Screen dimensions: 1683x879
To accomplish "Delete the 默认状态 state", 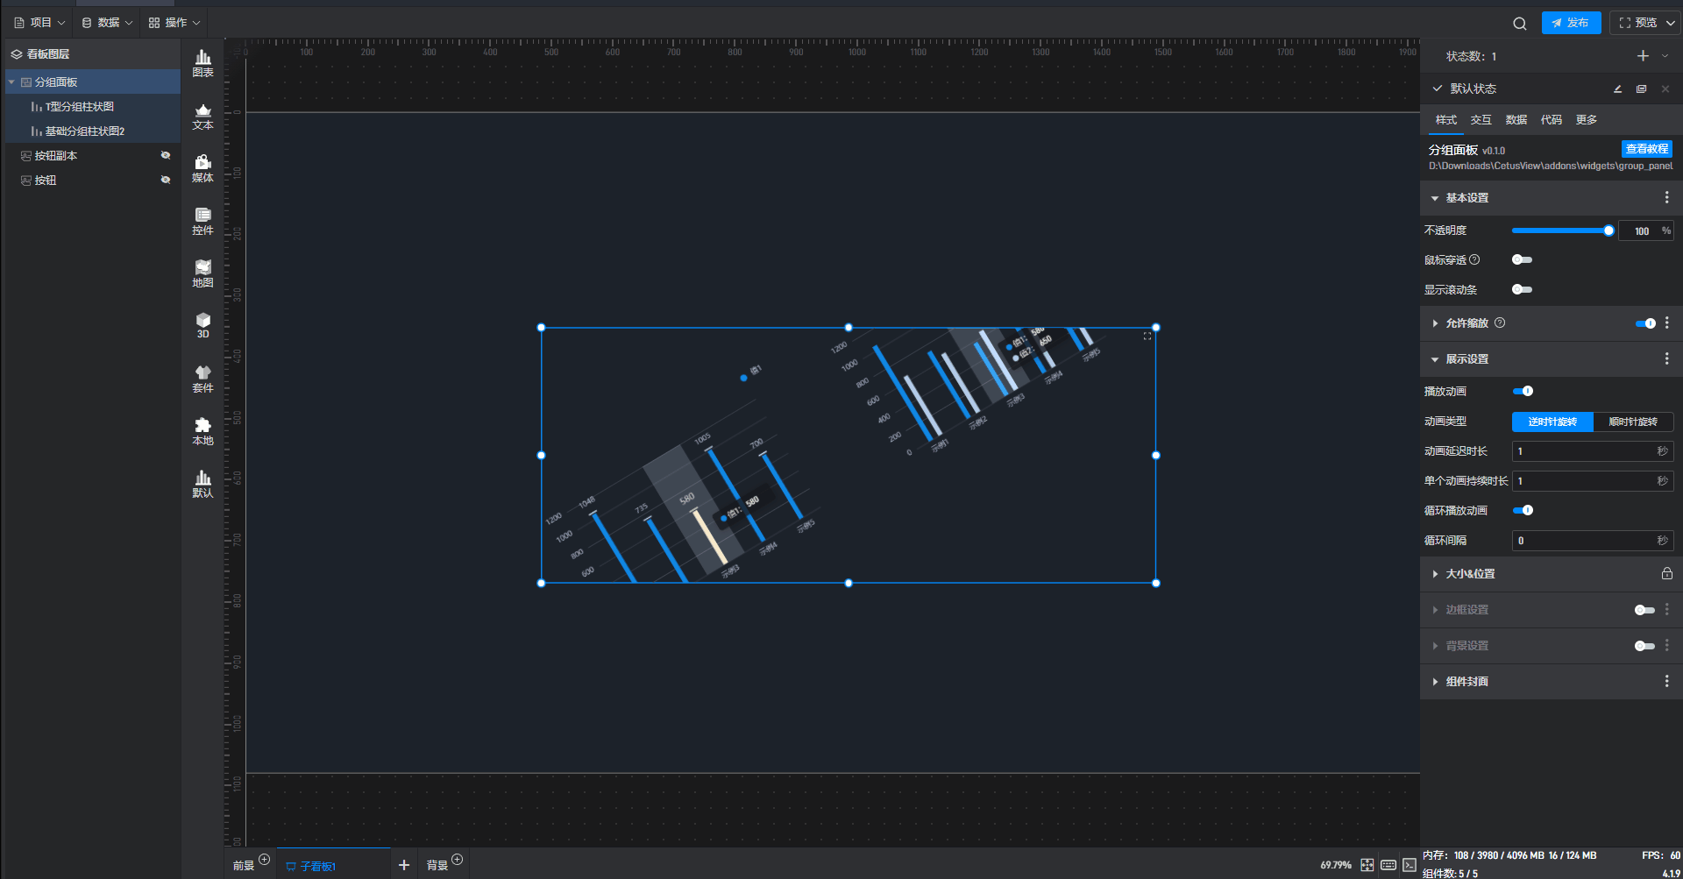I will click(1665, 89).
